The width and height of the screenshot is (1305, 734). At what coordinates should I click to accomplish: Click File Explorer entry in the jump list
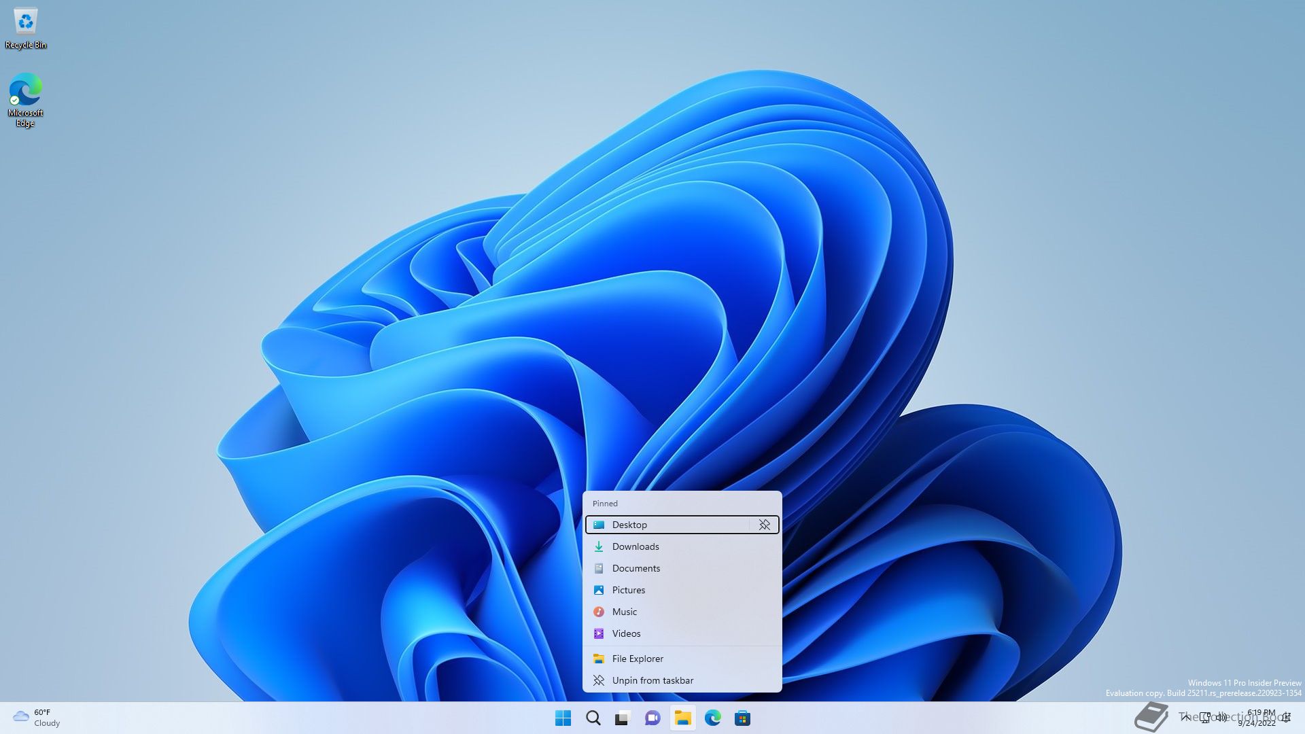click(637, 659)
